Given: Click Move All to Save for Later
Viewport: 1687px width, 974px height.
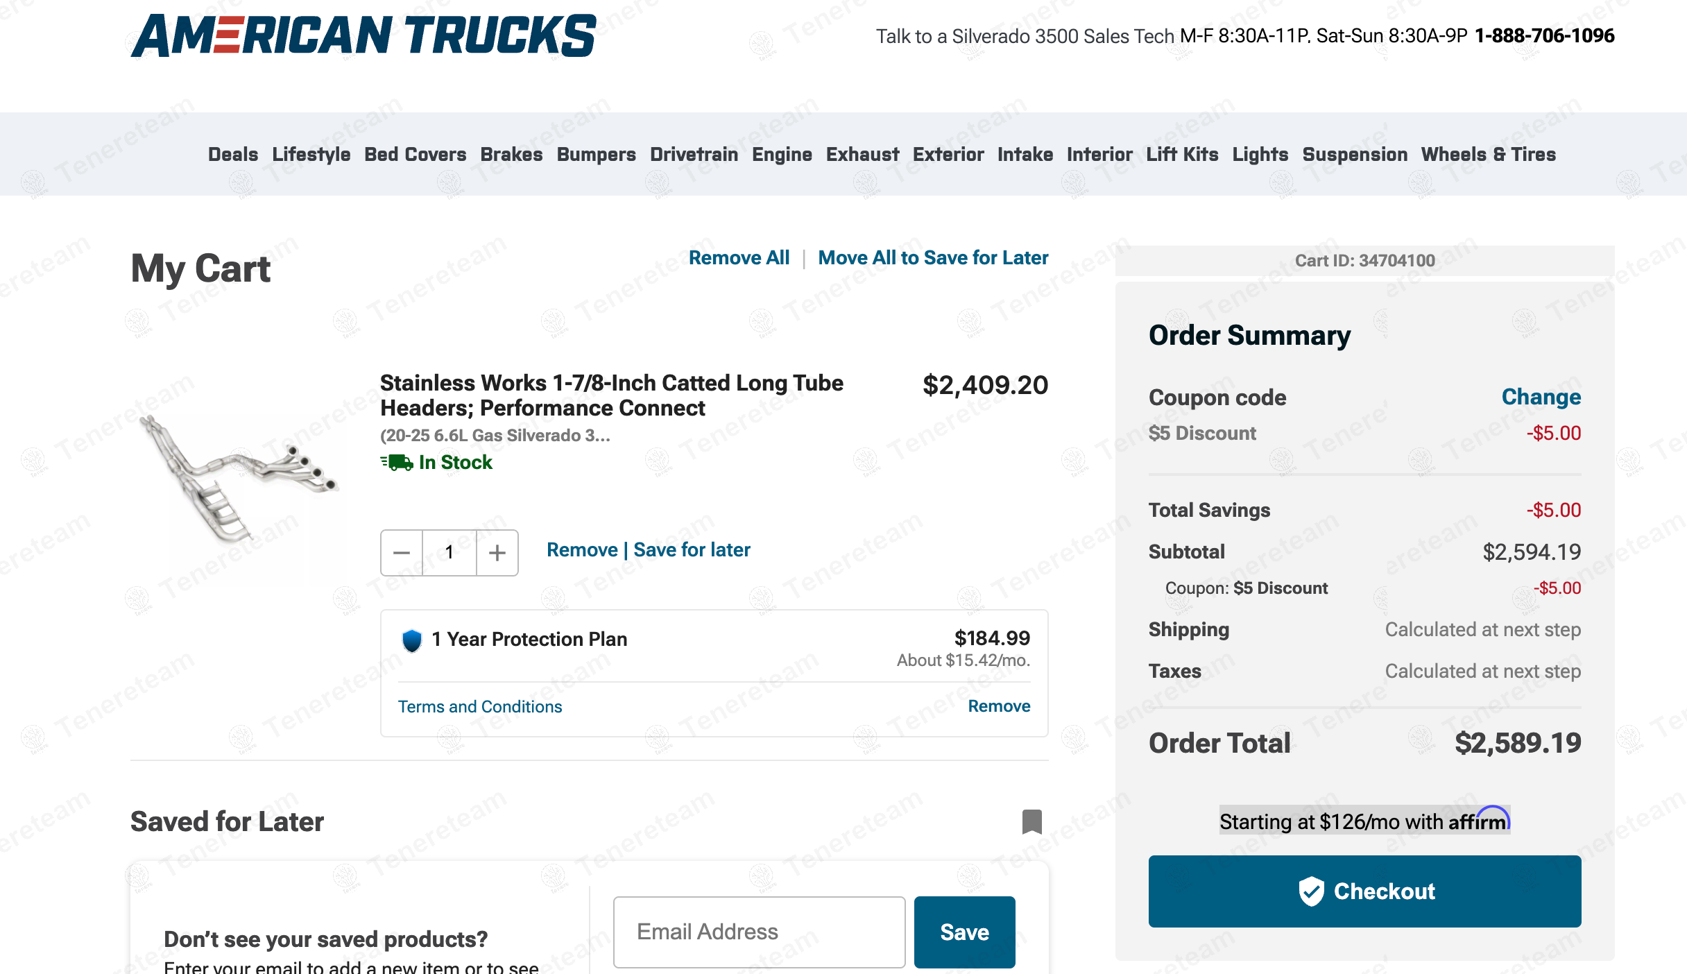Looking at the screenshot, I should coord(933,258).
